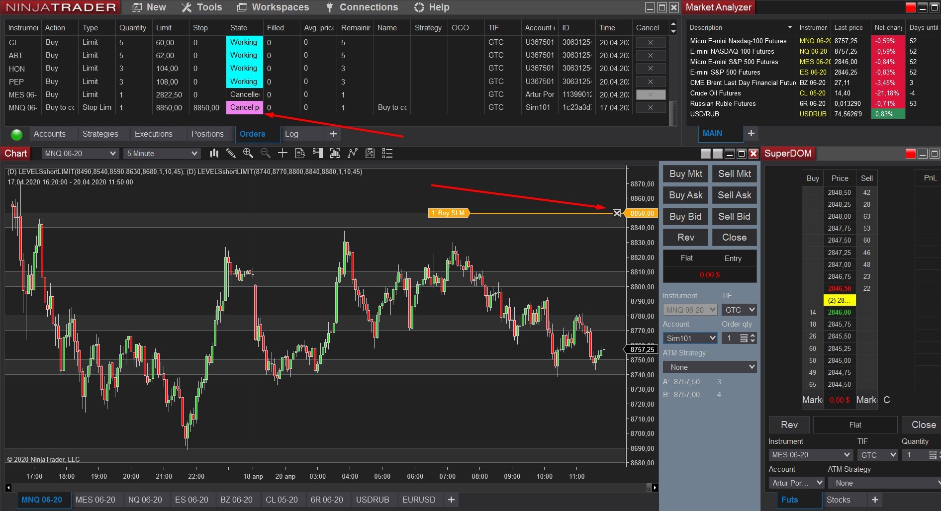Open the Connections menu
The height and width of the screenshot is (511, 941).
coord(362,7)
